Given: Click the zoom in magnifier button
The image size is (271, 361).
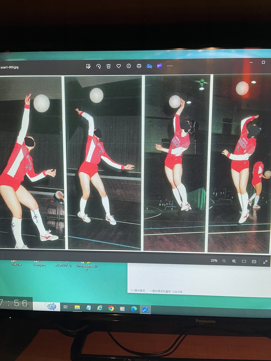Looking at the screenshot, I should point(234,261).
